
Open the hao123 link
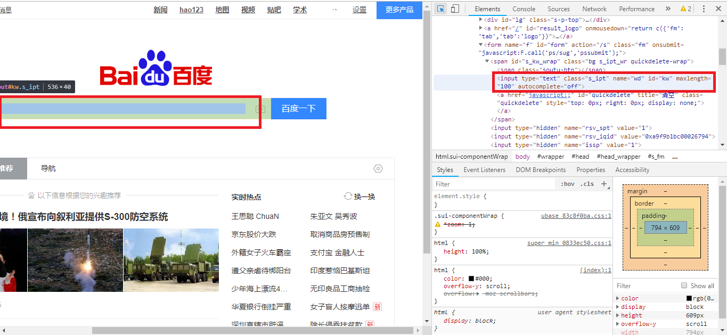(x=191, y=10)
